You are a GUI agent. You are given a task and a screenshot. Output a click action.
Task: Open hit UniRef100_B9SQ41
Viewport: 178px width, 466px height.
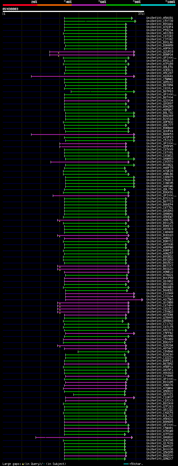pos(160,24)
